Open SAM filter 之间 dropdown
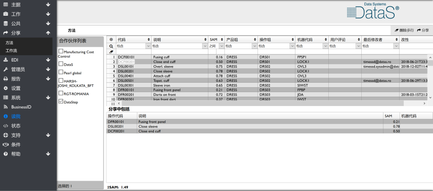 point(221,46)
